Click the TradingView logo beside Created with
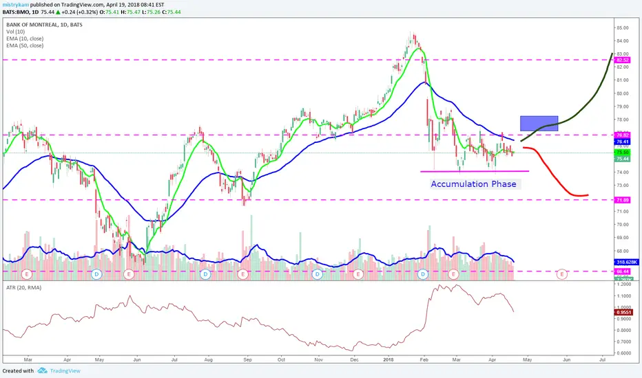Viewport: 642px width, 378px height. pyautogui.click(x=42, y=370)
